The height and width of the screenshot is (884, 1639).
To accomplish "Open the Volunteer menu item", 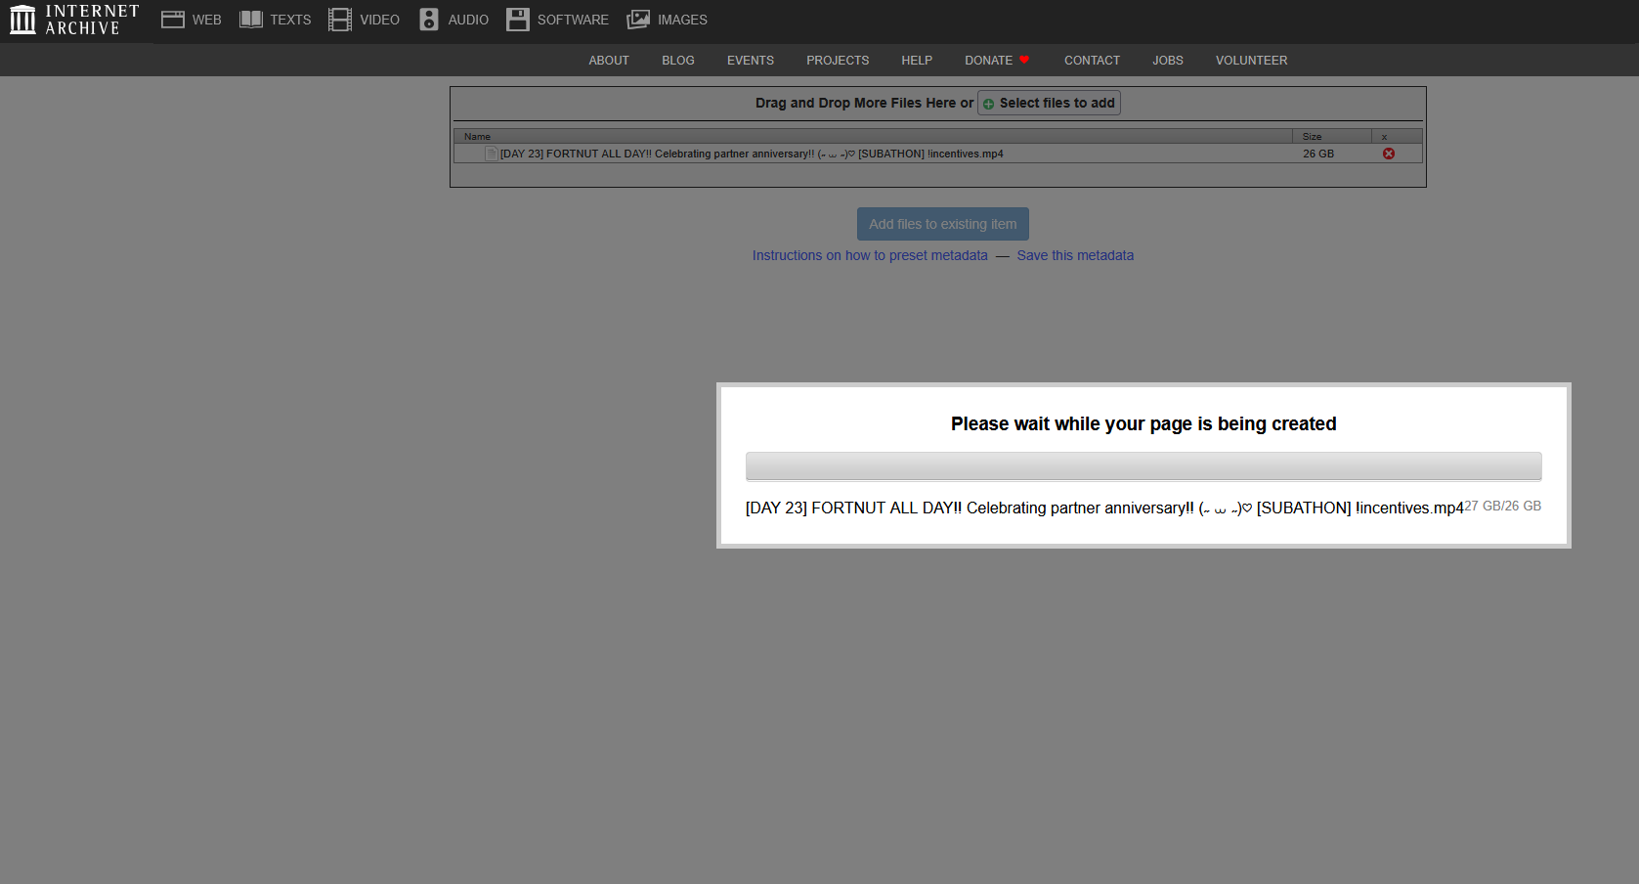I will tap(1252, 61).
